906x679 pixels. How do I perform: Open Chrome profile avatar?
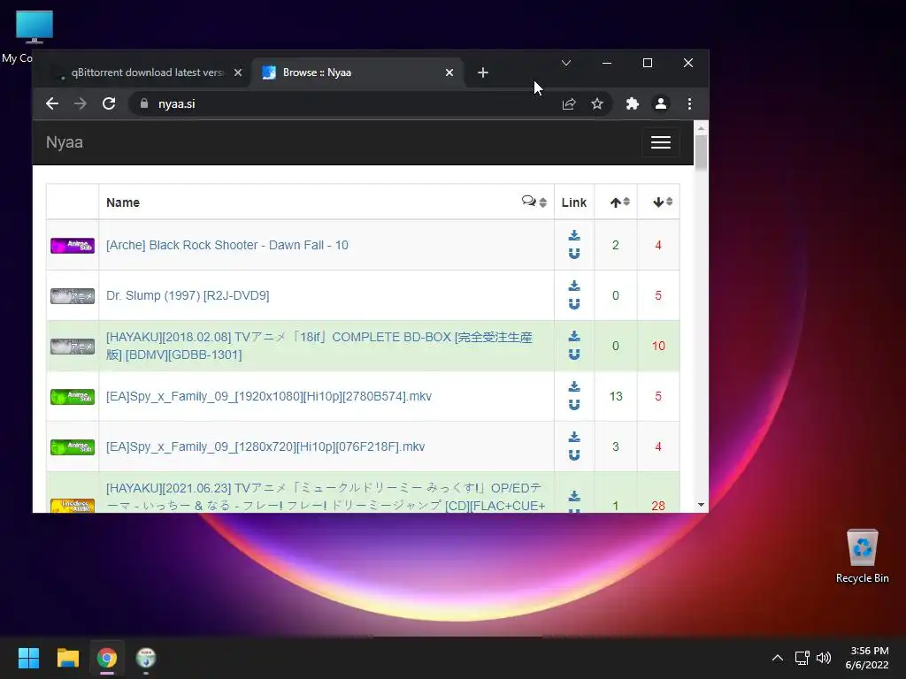(x=660, y=104)
